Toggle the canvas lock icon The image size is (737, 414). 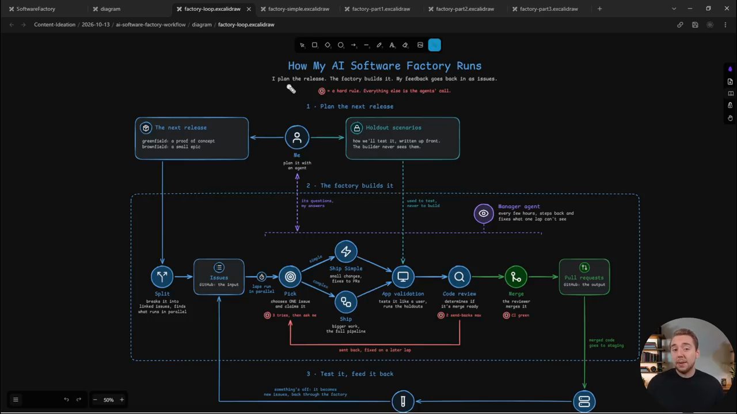coord(730,106)
